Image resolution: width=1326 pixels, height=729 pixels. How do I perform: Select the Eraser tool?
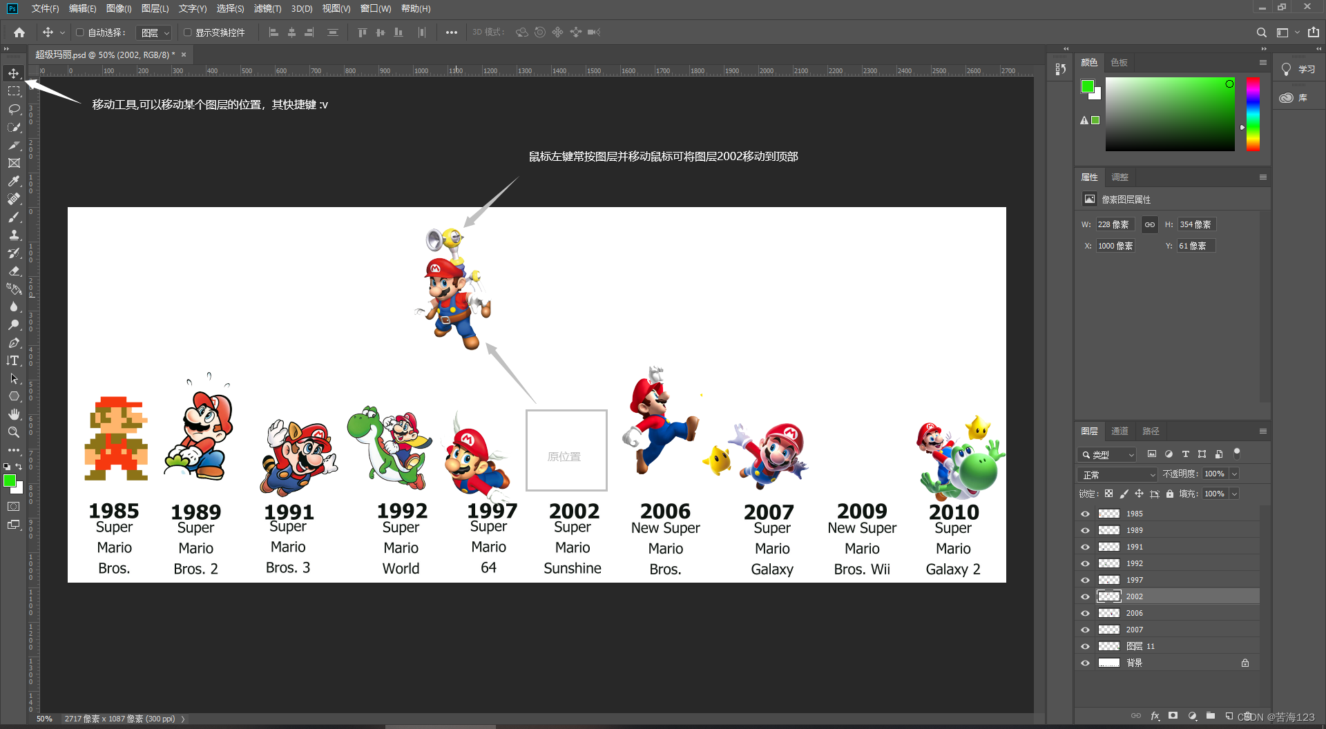(x=14, y=271)
